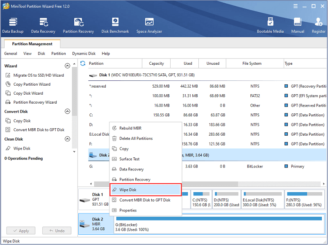The height and width of the screenshot is (245, 328).
Task: Open the Help menu
Action: [x=106, y=54]
